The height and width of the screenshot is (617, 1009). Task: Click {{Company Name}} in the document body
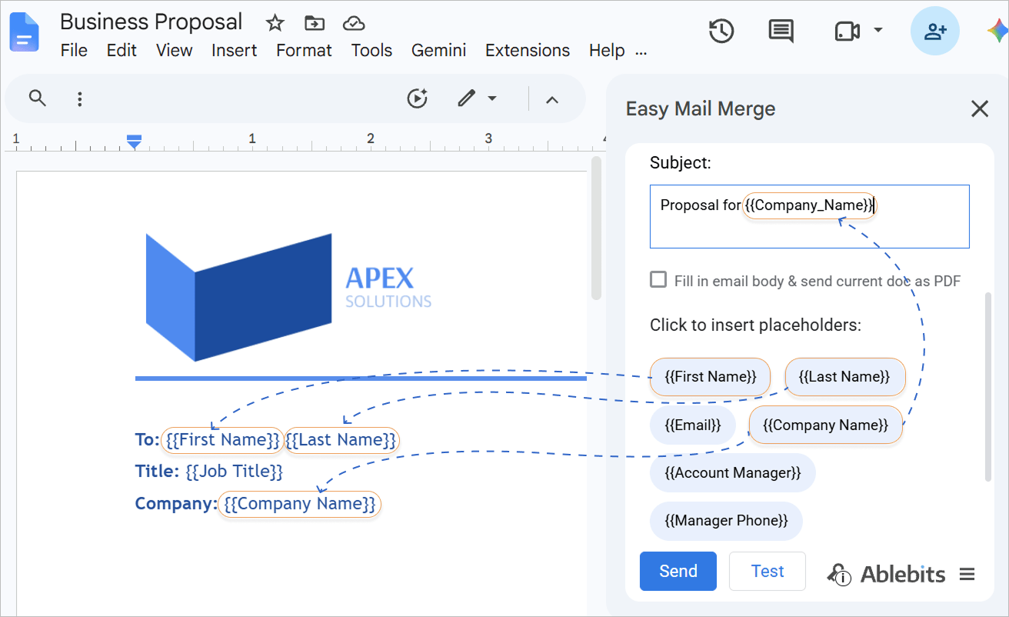tap(300, 504)
